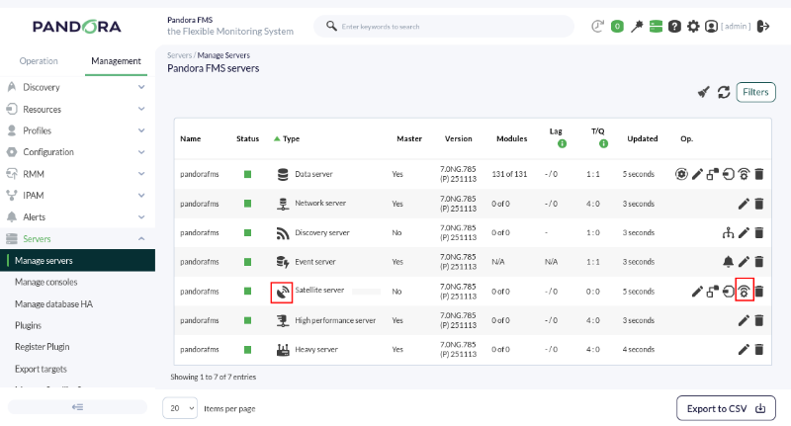Viewport: 791px width, 426px height.
Task: Open Manage database HA menu item
Action: click(53, 304)
